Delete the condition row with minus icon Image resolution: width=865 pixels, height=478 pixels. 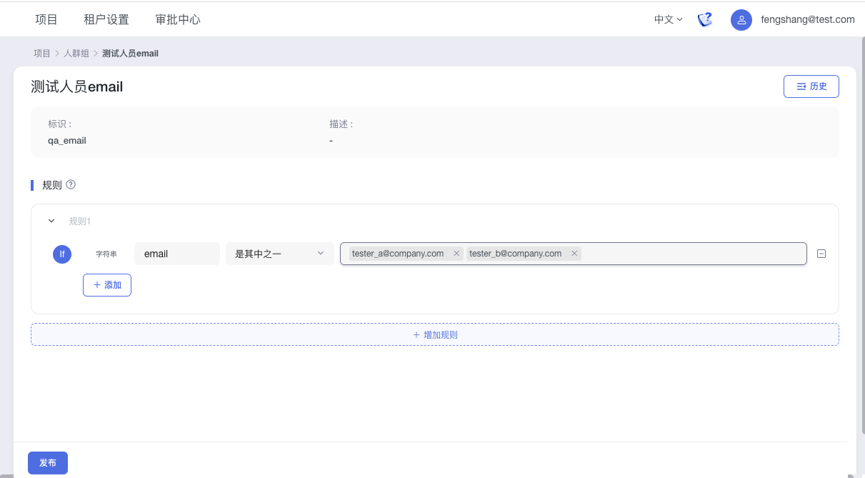(x=821, y=254)
